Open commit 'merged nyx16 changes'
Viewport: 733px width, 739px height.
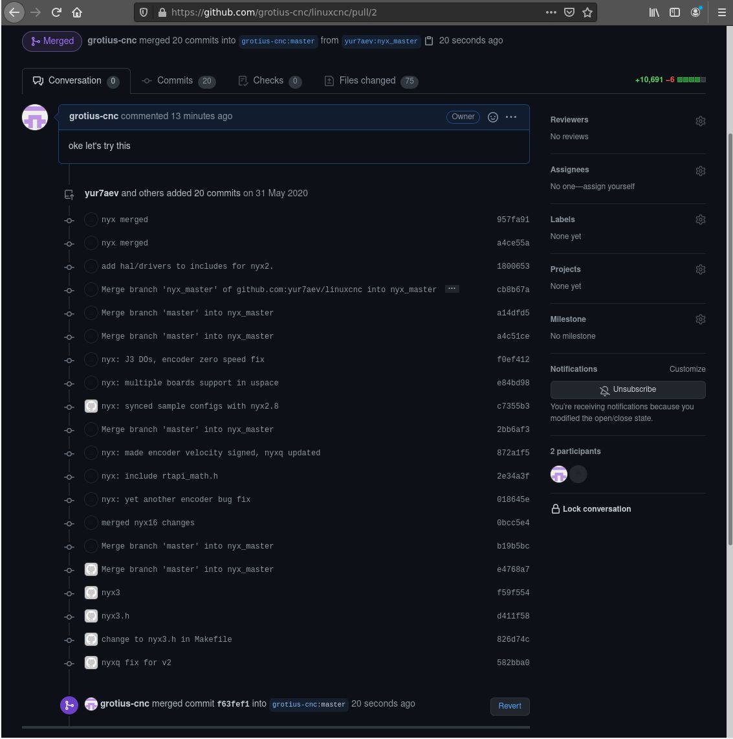[148, 523]
